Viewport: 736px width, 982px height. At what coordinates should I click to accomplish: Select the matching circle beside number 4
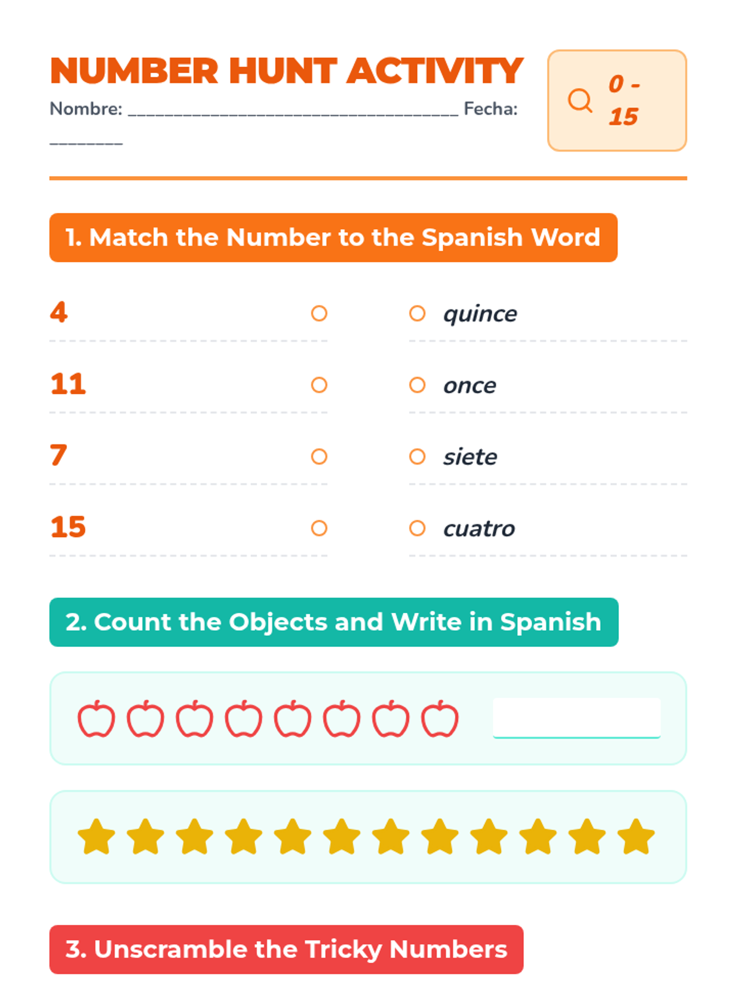tap(319, 314)
